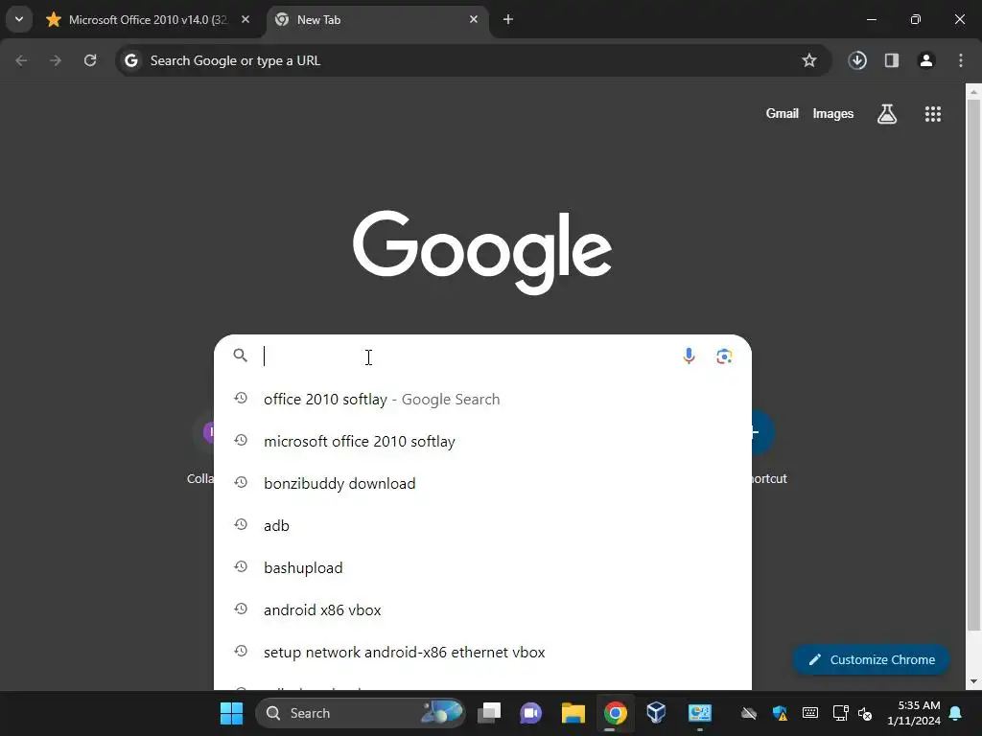Start voice search with microphone icon

(x=689, y=356)
